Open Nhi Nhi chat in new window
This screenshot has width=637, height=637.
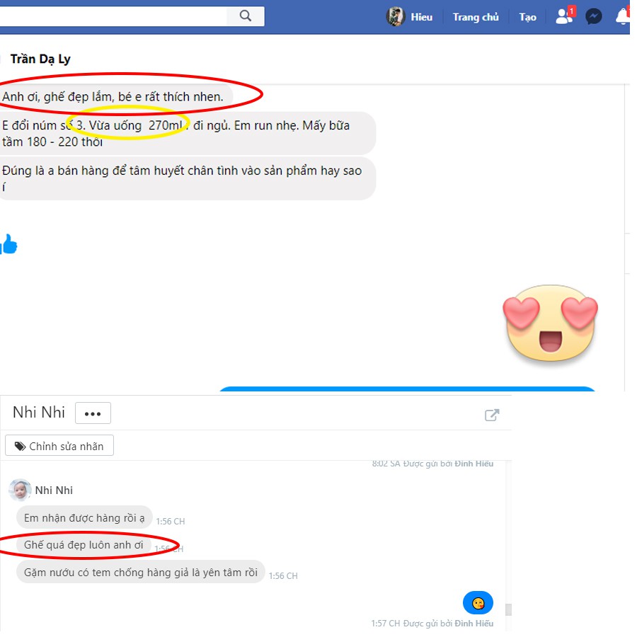[492, 415]
